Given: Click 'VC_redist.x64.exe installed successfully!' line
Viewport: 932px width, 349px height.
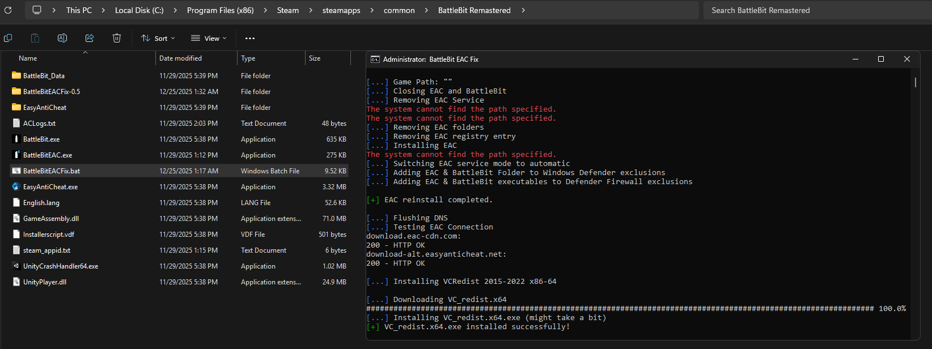Looking at the screenshot, I should (468, 327).
